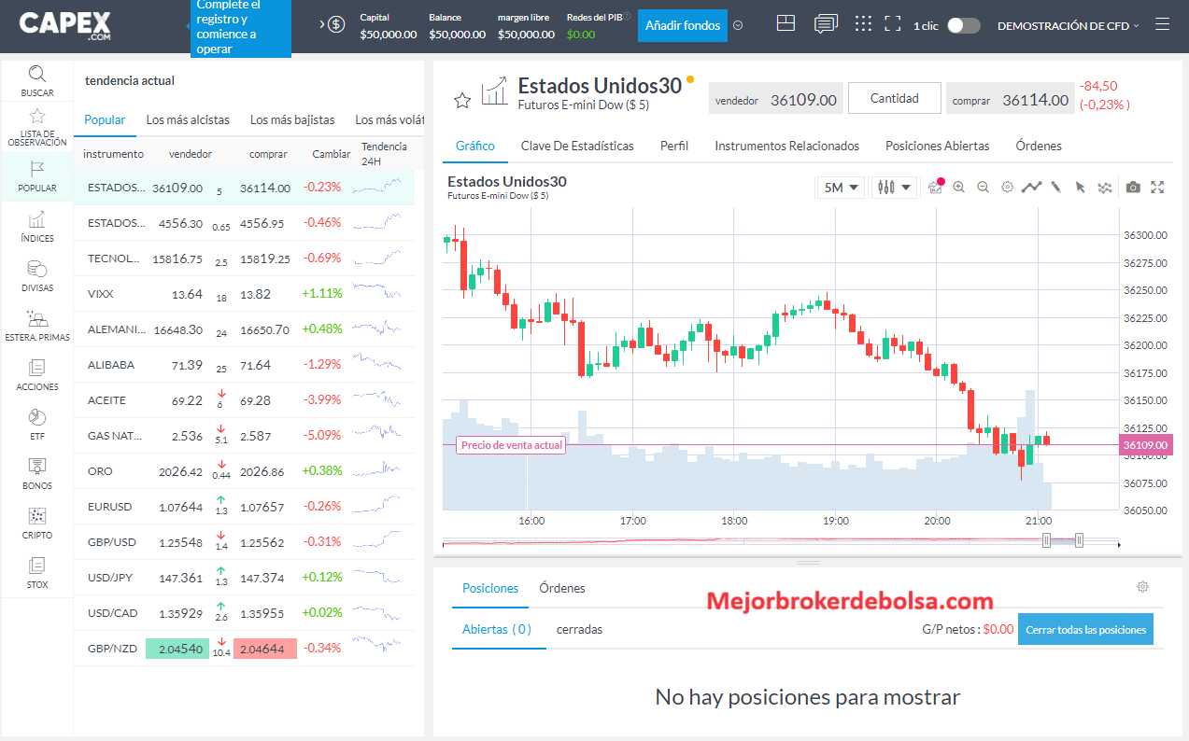
Task: Open the layout grid icon in header
Action: click(786, 23)
